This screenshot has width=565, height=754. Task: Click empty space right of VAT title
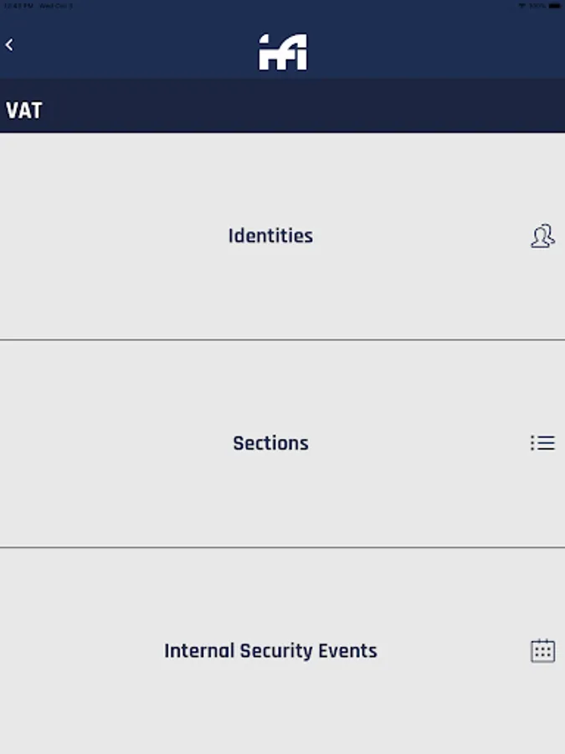pos(301,111)
